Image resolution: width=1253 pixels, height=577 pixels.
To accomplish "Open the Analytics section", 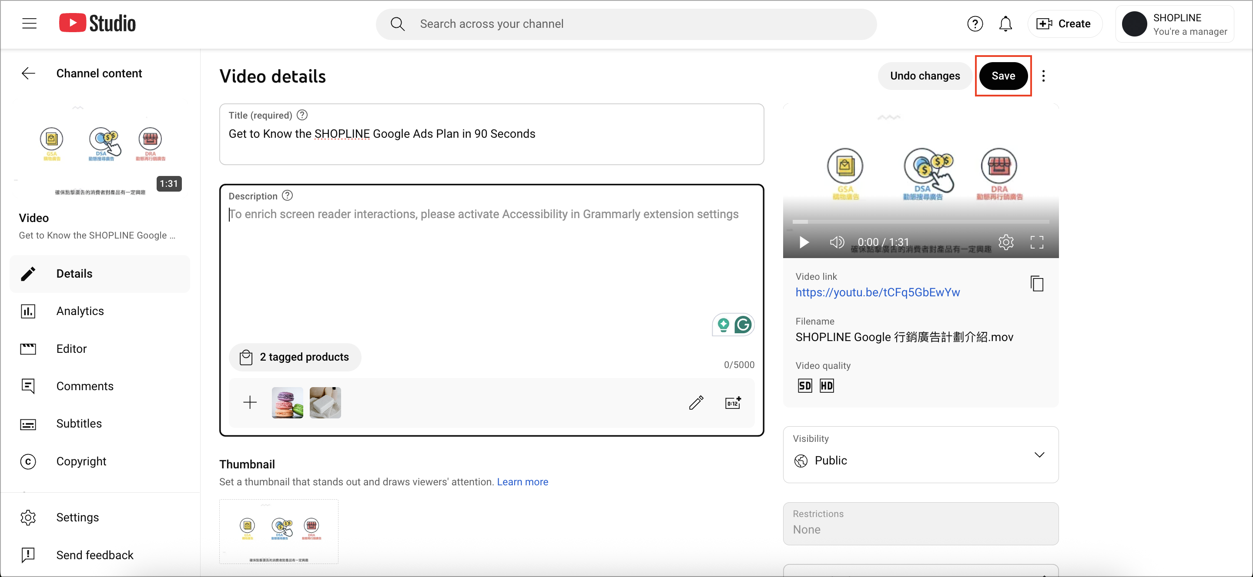I will coord(100,311).
